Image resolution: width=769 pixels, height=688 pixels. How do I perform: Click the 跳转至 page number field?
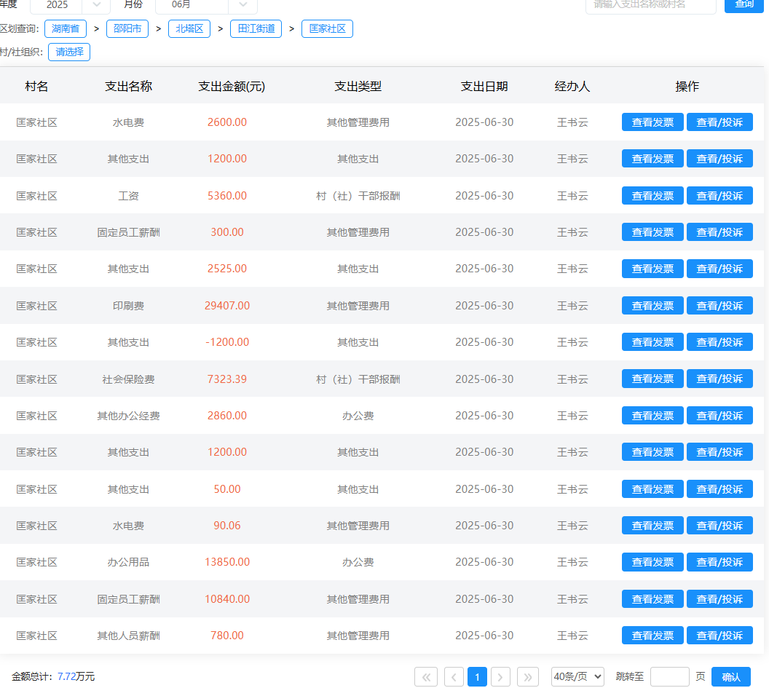(669, 677)
